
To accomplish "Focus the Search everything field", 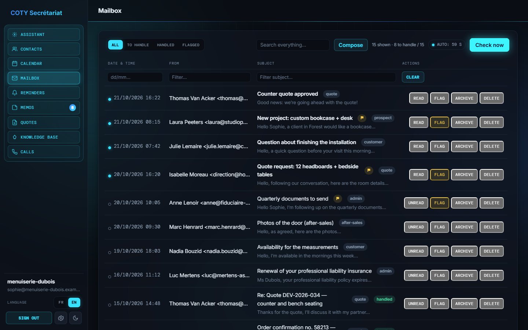I will [x=293, y=45].
